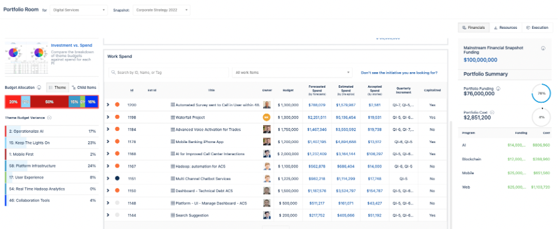Click the grid icon beside Waterfall Project
This screenshot has height=229, width=558.
[x=172, y=117]
